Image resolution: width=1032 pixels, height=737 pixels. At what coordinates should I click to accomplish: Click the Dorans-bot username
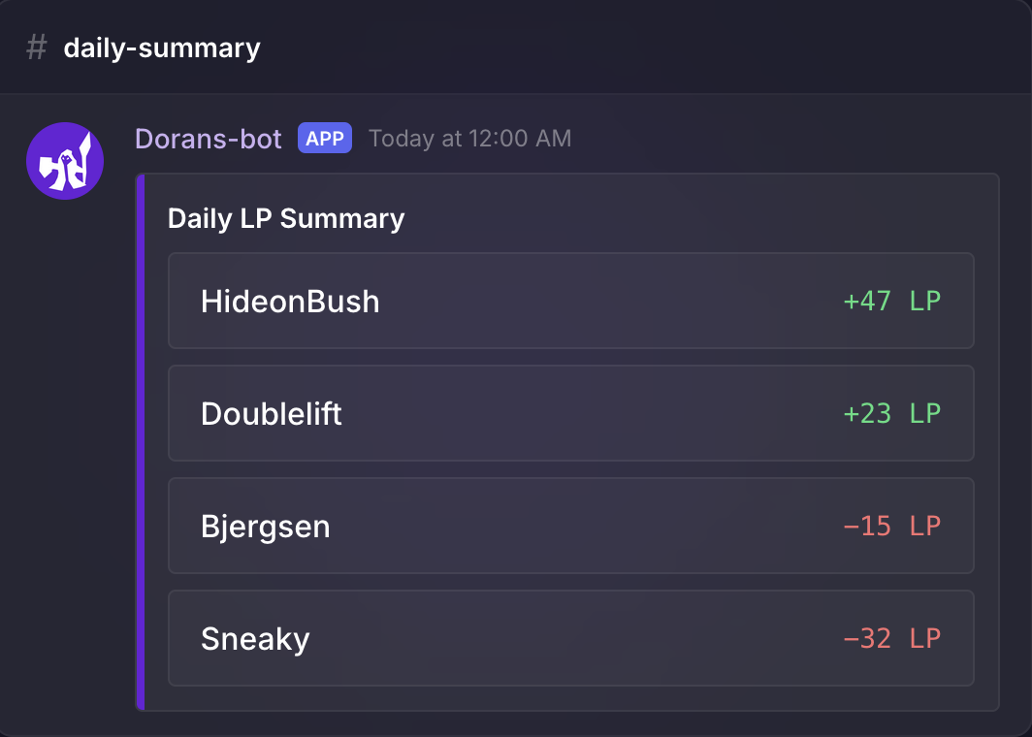coord(209,139)
